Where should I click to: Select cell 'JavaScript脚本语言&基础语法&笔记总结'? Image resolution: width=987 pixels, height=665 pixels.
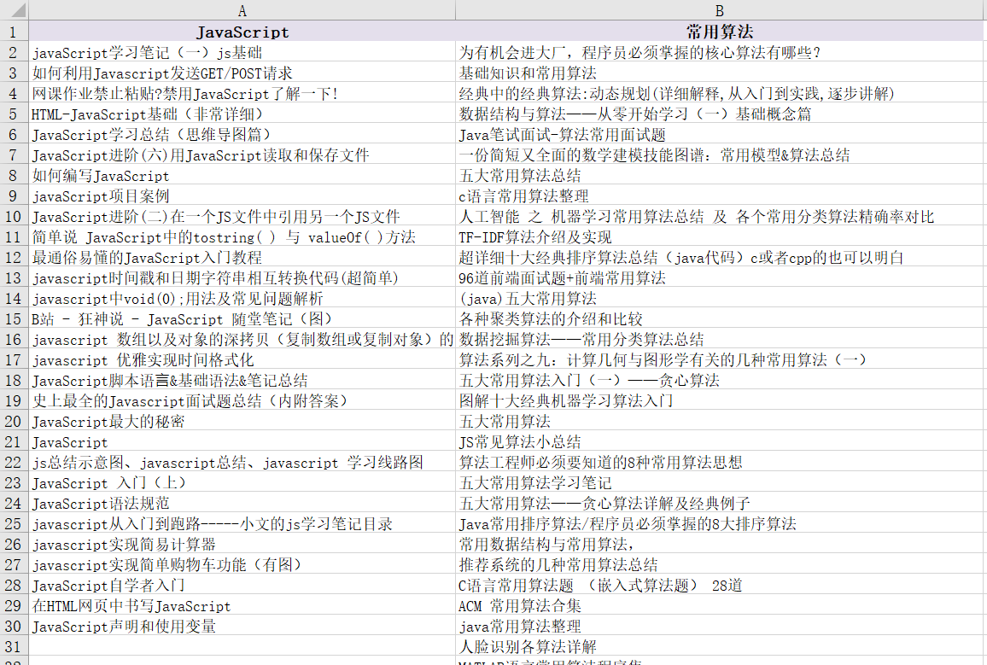click(242, 380)
